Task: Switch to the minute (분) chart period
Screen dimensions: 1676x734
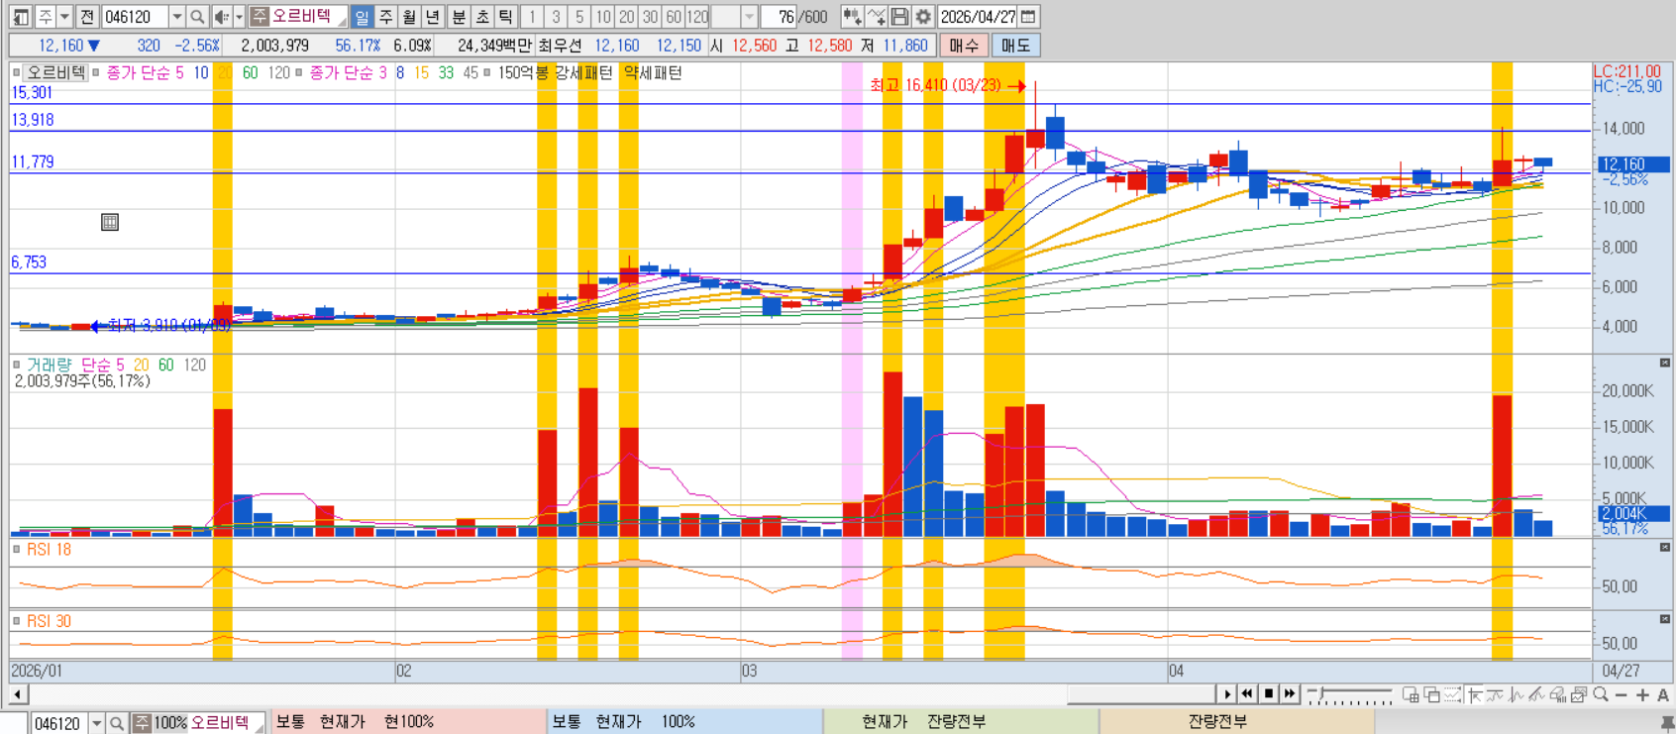Action: pyautogui.click(x=459, y=17)
